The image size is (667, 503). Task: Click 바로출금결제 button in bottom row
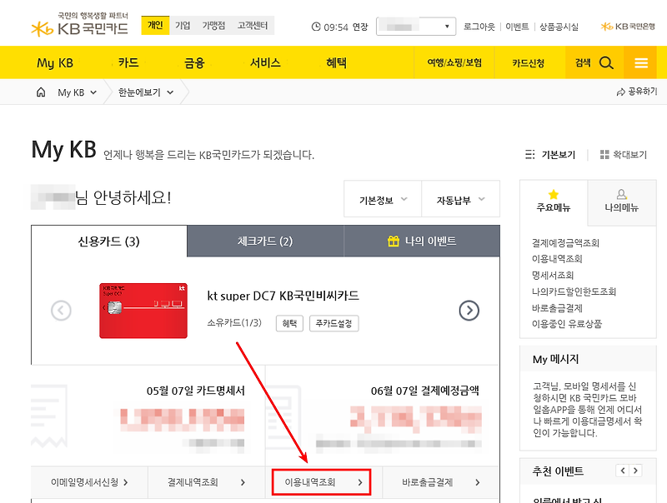(x=441, y=482)
